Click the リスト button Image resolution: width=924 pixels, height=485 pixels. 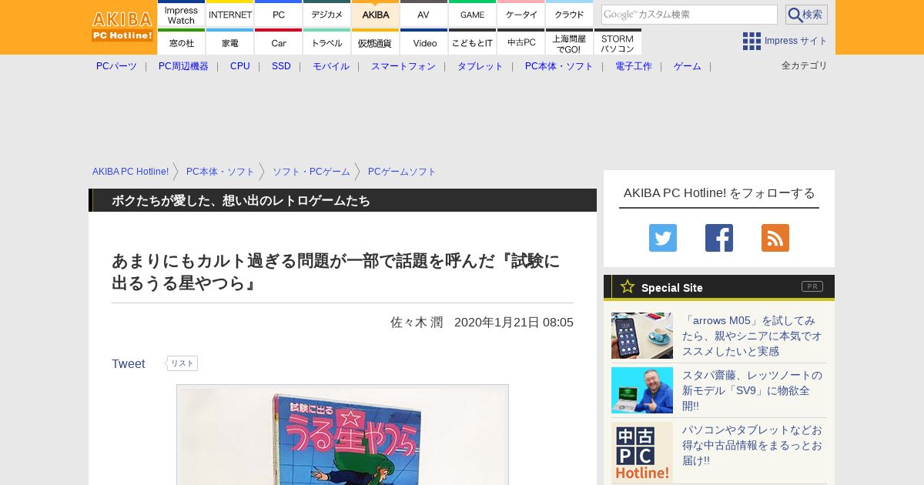pyautogui.click(x=182, y=363)
